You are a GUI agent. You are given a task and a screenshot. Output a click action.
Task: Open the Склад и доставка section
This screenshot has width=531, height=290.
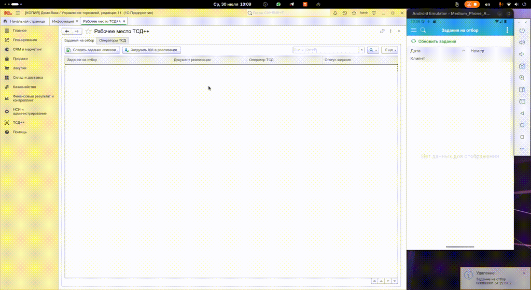(x=28, y=78)
